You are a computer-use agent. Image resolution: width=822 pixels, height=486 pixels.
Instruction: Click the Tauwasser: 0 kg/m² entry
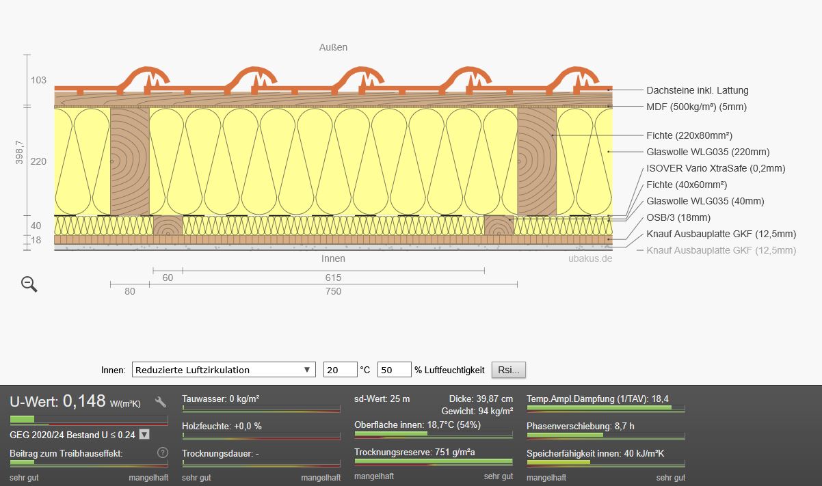(x=220, y=399)
